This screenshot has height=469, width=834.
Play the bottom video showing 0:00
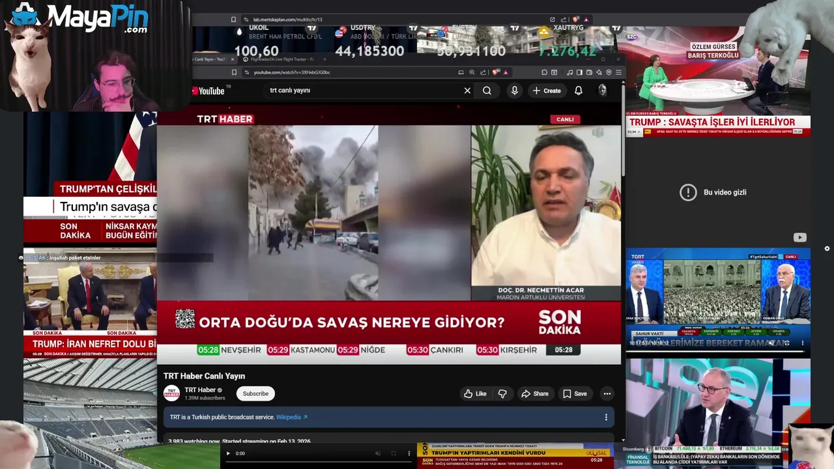pos(227,453)
